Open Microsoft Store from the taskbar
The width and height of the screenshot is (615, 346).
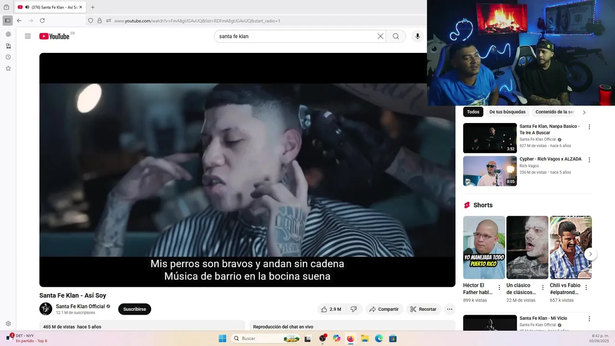(393, 338)
